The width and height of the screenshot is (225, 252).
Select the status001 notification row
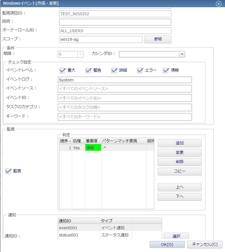[110, 235]
